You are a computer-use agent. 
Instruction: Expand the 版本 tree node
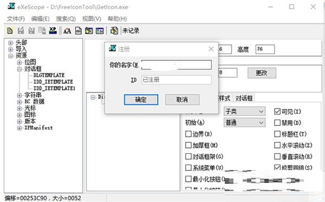(x=19, y=121)
